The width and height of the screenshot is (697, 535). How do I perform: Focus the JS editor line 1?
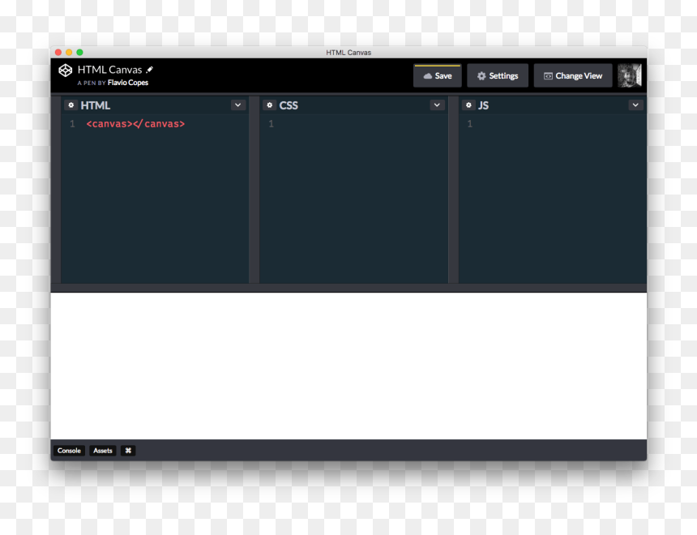553,124
